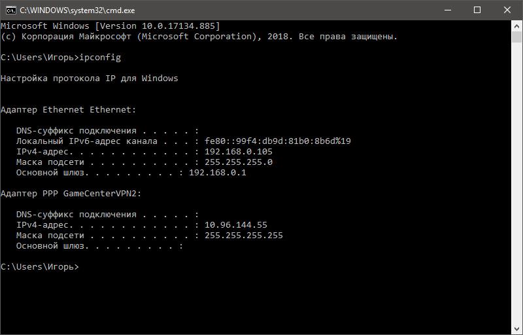Click the last command prompt line
This screenshot has width=523, height=335.
[x=40, y=267]
